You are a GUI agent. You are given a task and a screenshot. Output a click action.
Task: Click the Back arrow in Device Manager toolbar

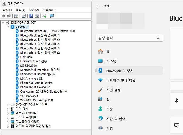tap(3, 16)
